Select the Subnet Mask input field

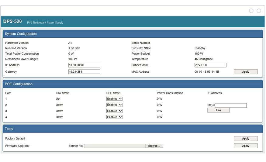tap(210, 65)
